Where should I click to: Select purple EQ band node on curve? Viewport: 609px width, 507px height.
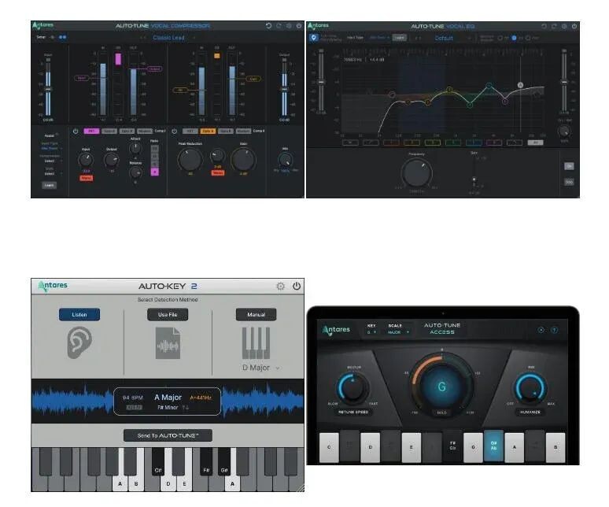tap(504, 102)
